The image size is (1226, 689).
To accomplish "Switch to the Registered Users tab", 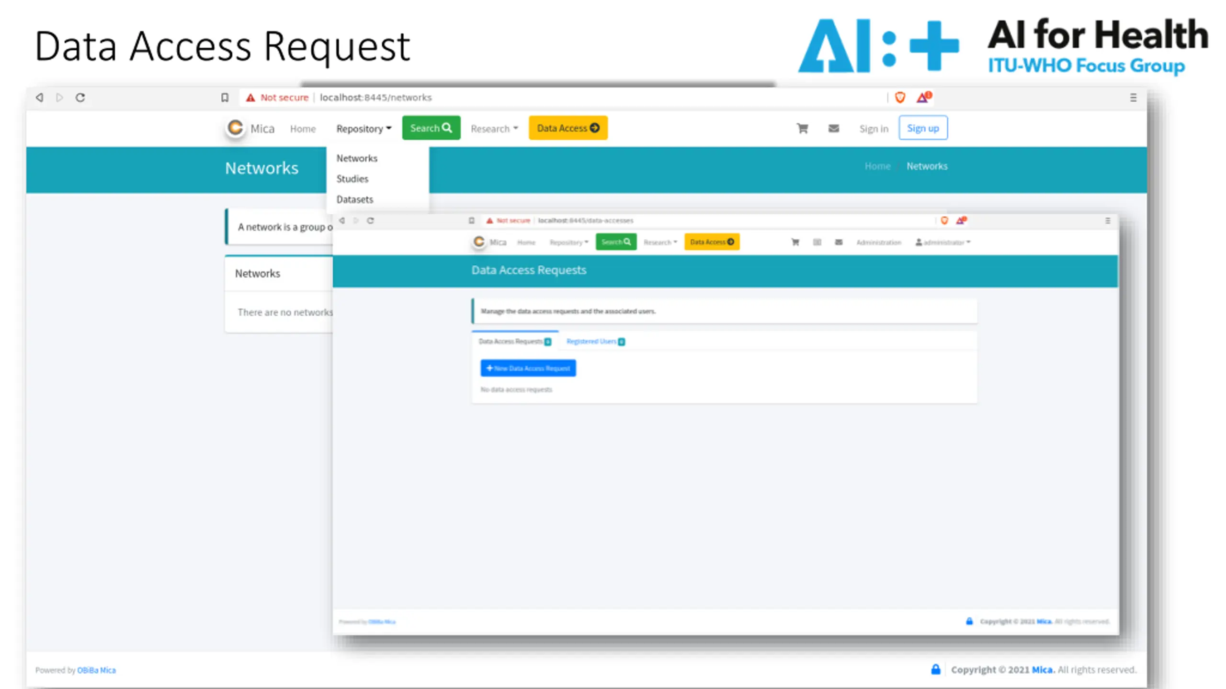I will coord(596,341).
